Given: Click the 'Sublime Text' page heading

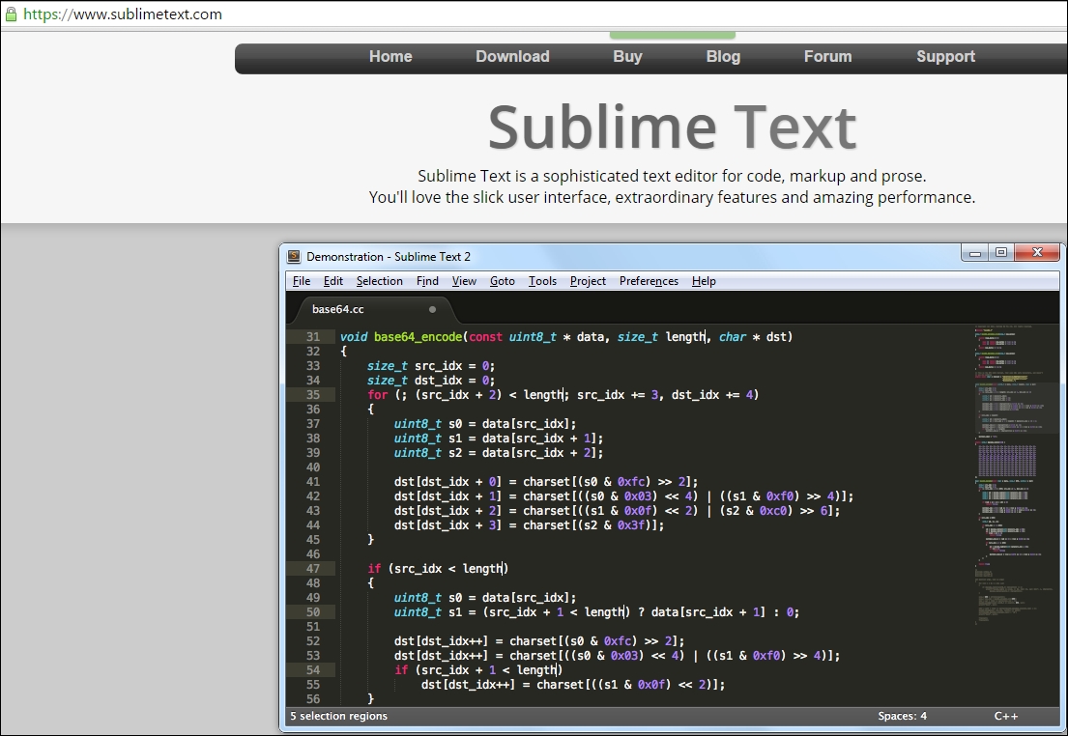Looking at the screenshot, I should tap(673, 127).
